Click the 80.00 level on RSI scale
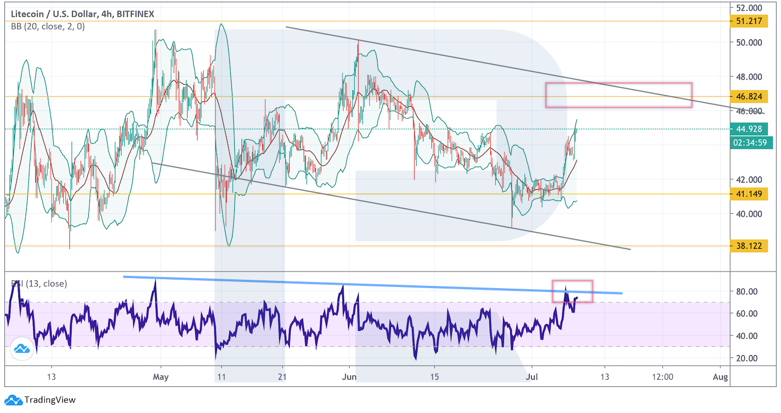 click(747, 291)
